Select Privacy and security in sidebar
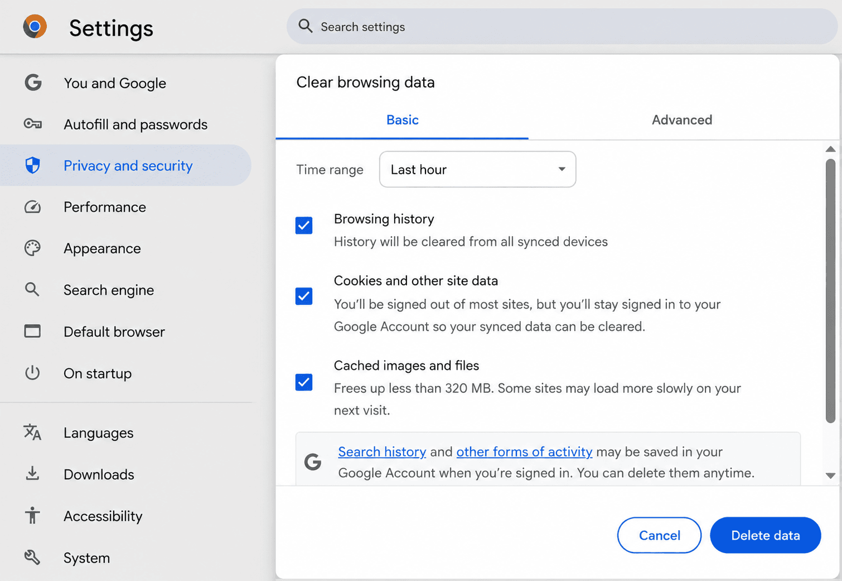The height and width of the screenshot is (581, 842). [125, 165]
